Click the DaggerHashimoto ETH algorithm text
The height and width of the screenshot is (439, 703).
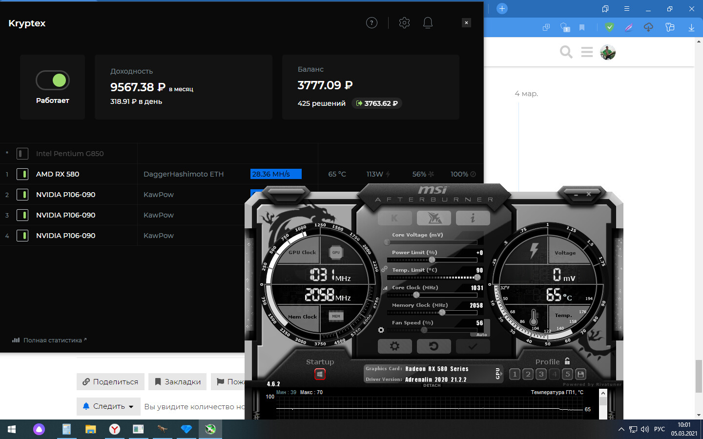(x=184, y=174)
